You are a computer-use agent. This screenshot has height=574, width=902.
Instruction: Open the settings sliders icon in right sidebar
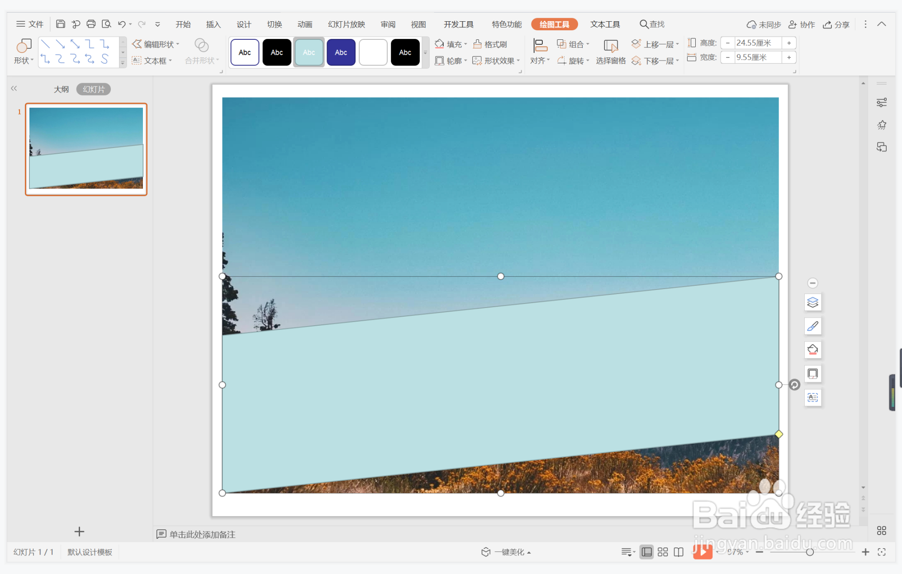coord(881,103)
